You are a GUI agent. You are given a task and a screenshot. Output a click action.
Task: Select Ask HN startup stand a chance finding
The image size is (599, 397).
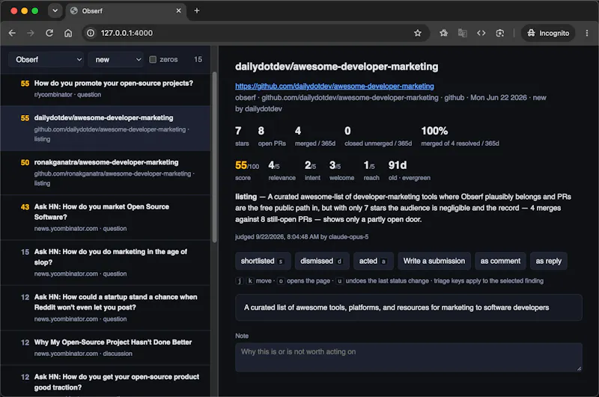[106, 308]
